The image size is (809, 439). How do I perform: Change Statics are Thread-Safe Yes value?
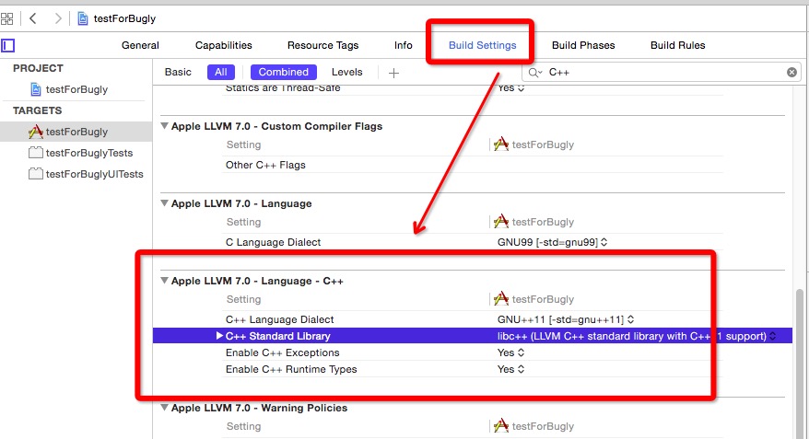(510, 88)
